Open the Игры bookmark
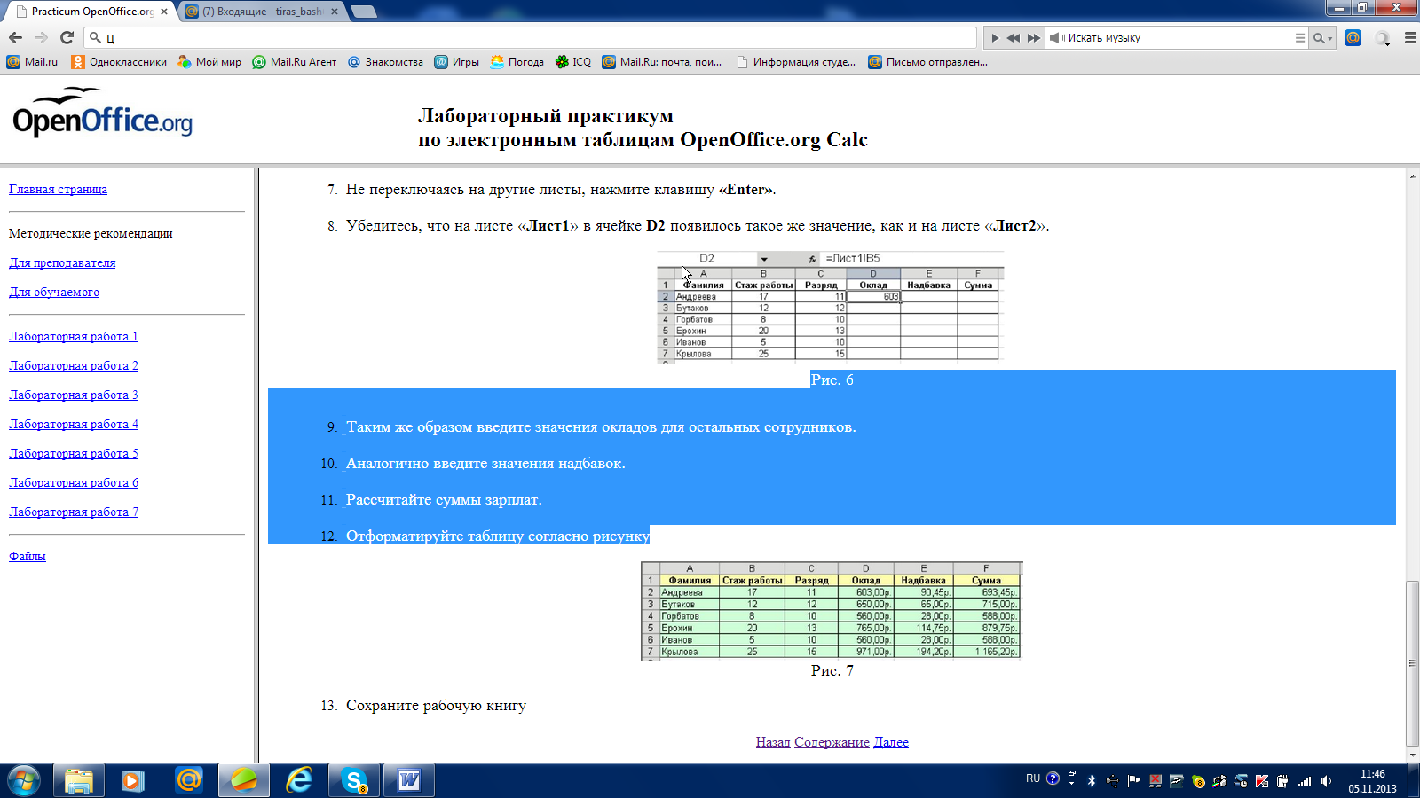1420x798 pixels. pyautogui.click(x=456, y=62)
